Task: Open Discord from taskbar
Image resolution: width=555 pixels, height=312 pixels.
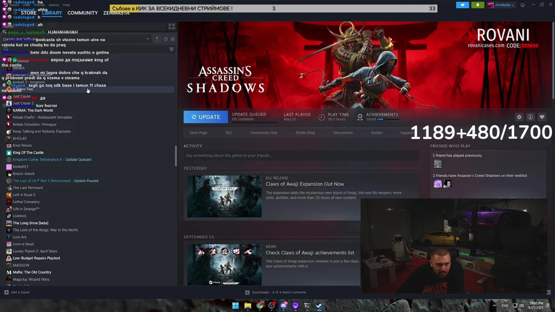Action: tap(284, 305)
